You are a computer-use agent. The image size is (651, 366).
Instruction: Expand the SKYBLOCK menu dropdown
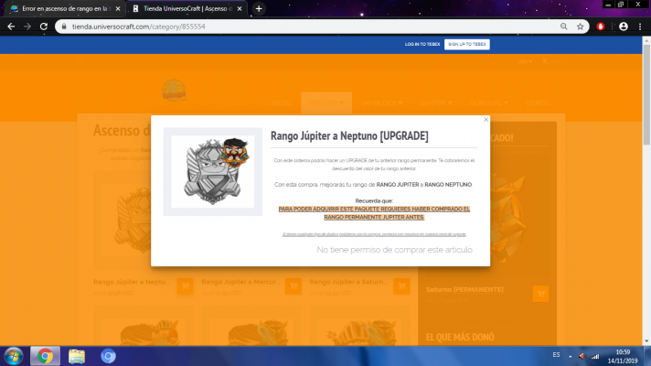[382, 102]
